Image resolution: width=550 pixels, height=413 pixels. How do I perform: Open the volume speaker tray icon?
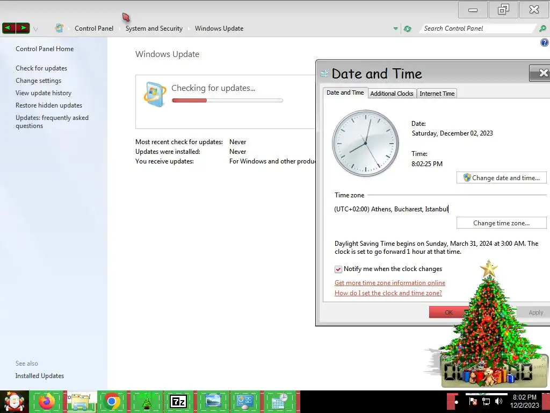click(x=498, y=401)
